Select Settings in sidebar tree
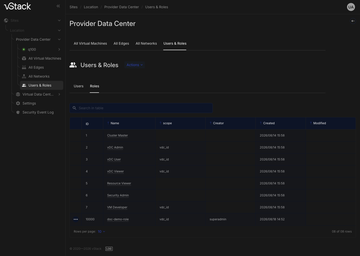This screenshot has width=360, height=256. coord(29,103)
